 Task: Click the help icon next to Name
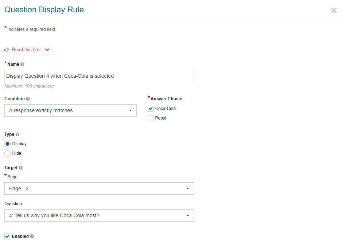pos(22,64)
